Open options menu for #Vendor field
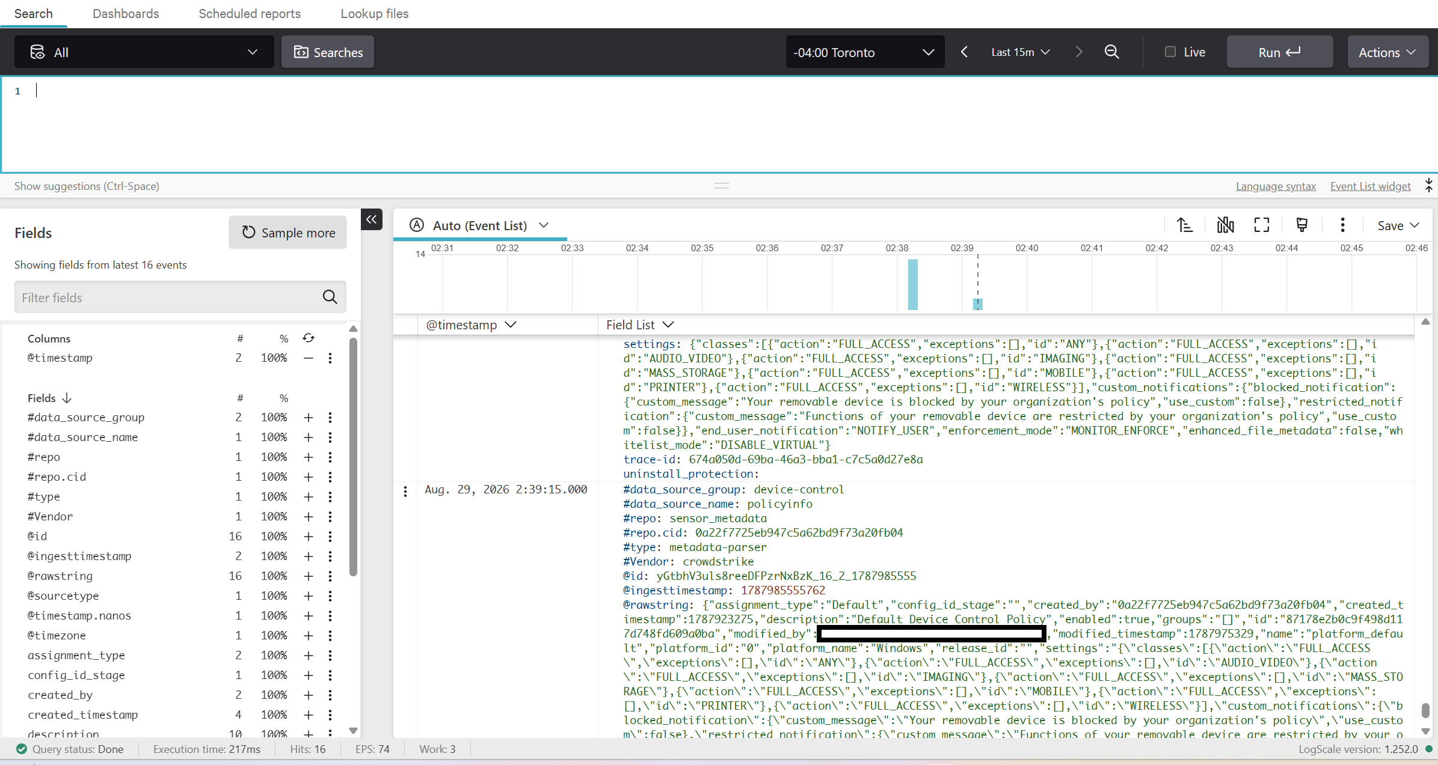The height and width of the screenshot is (765, 1438). click(330, 516)
